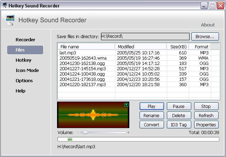Select file last.mp3
The image size is (226, 157).
[68, 53]
